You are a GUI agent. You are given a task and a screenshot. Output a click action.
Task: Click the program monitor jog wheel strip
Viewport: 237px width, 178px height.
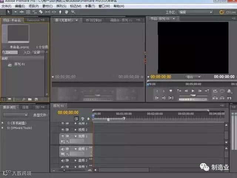coord(193,99)
